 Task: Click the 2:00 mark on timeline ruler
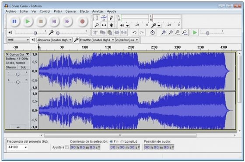[131, 47]
